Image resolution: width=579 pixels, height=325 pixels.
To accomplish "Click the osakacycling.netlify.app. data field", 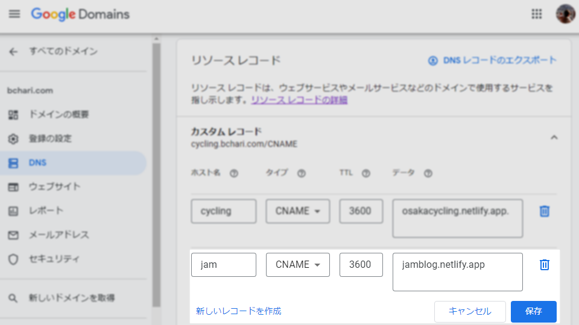I will pyautogui.click(x=458, y=218).
